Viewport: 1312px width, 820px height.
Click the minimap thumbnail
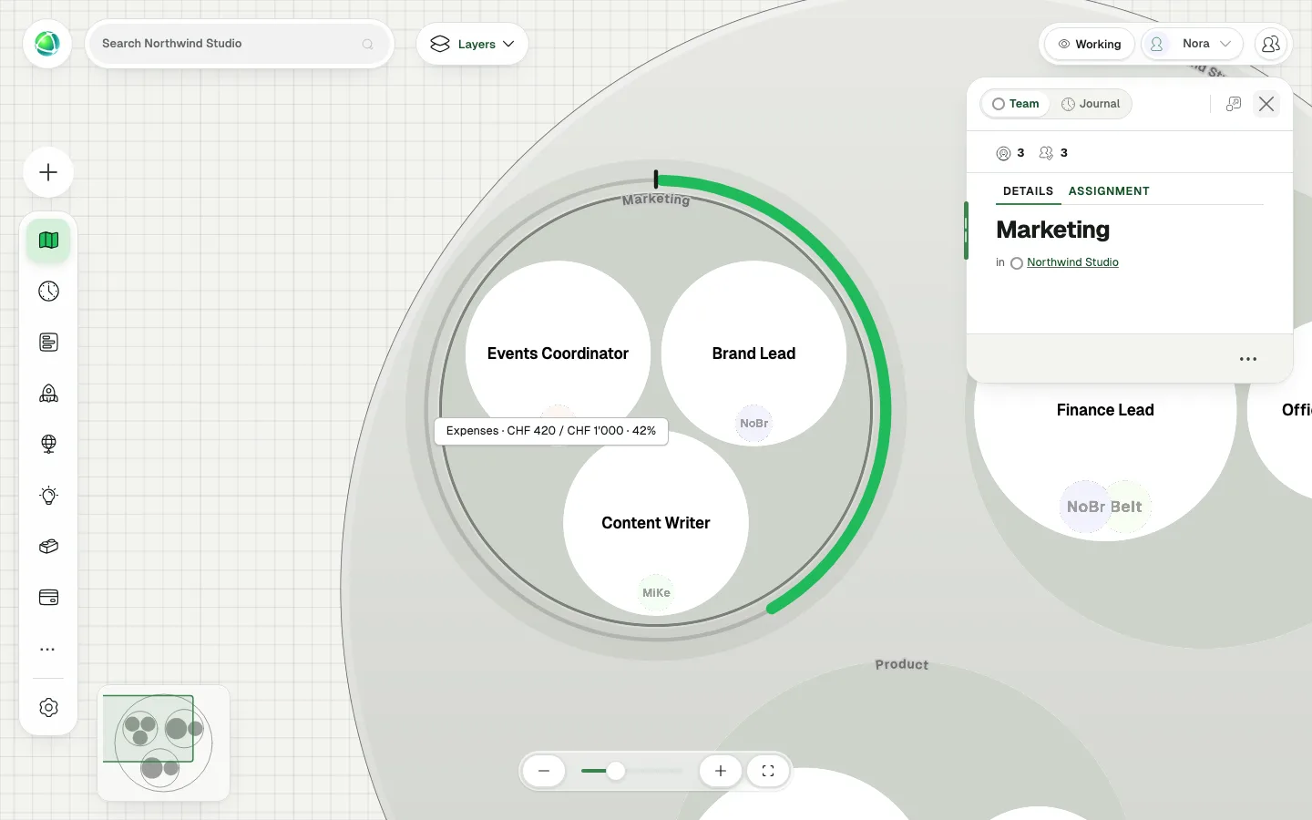click(x=163, y=743)
